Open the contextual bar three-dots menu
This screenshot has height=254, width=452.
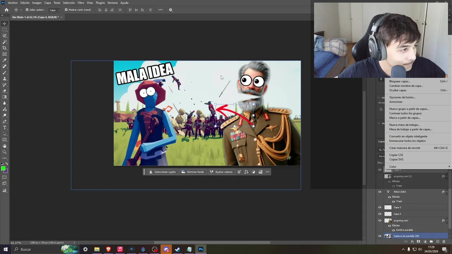[268, 172]
